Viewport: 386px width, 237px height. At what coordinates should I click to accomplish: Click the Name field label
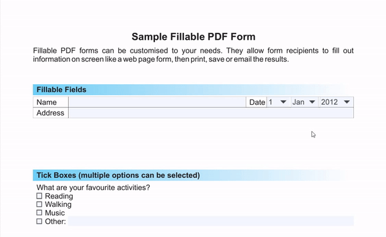[46, 102]
